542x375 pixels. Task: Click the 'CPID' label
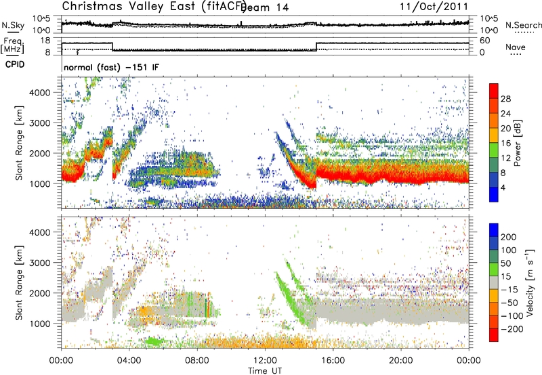click(15, 64)
